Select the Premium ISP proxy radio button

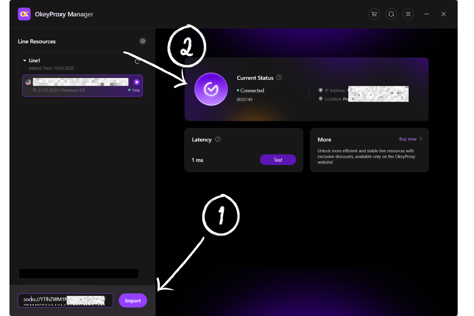pyautogui.click(x=137, y=82)
